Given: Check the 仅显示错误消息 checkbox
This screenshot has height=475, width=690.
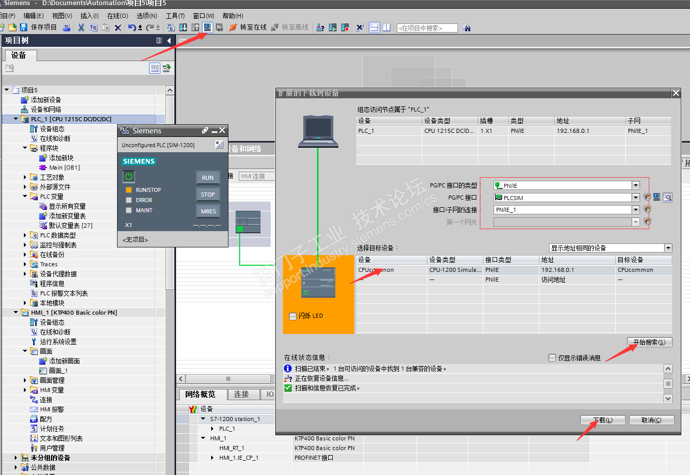Looking at the screenshot, I should tap(552, 358).
